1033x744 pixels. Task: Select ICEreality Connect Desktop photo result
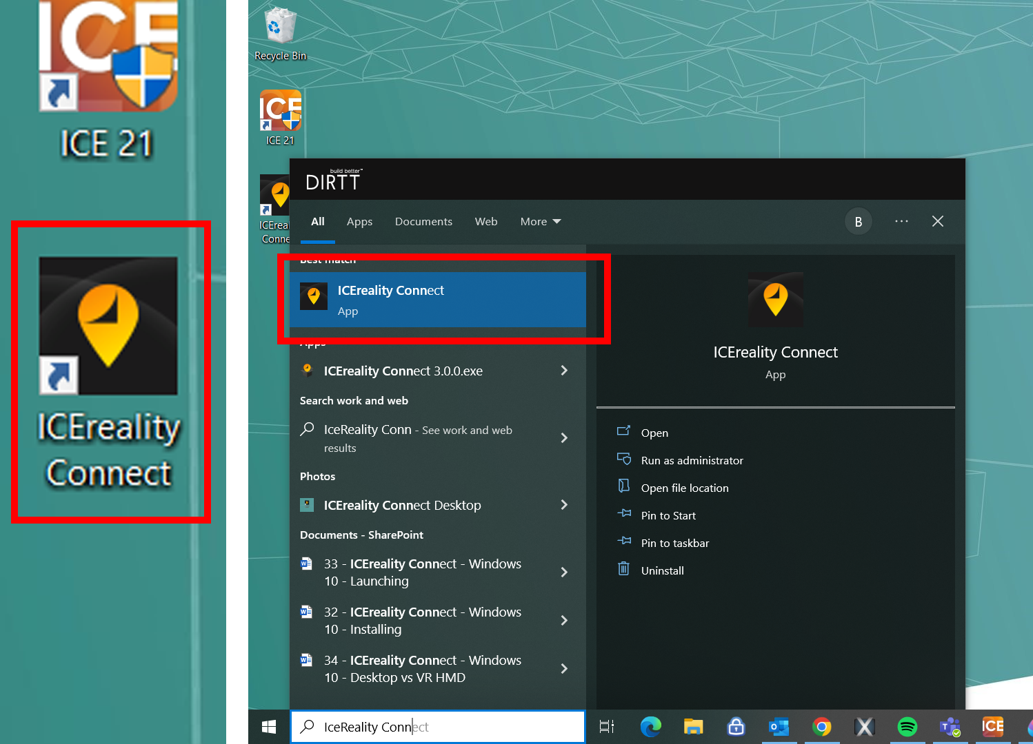coord(438,505)
